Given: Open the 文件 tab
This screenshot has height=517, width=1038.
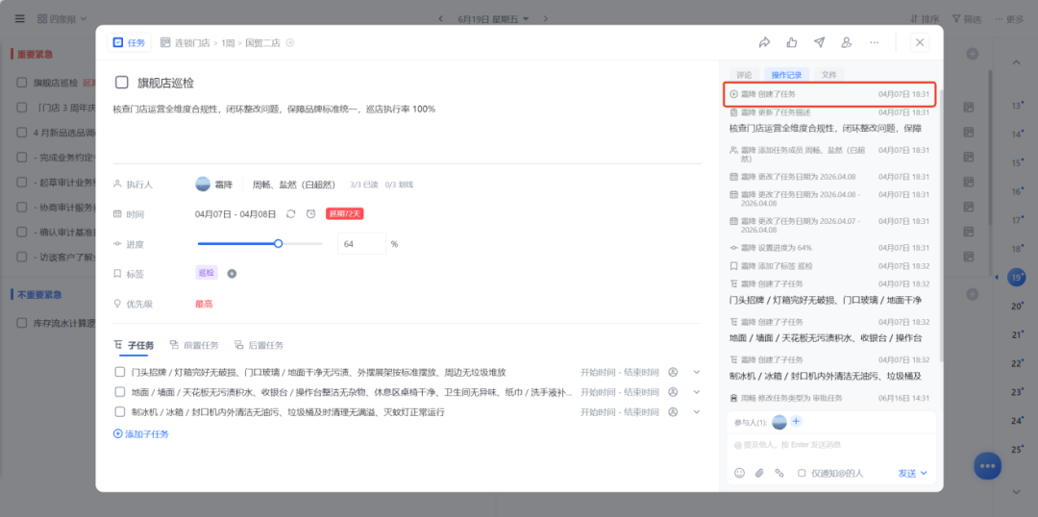Looking at the screenshot, I should tap(828, 75).
